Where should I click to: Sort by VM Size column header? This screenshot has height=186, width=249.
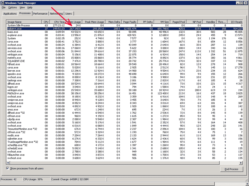162,22
